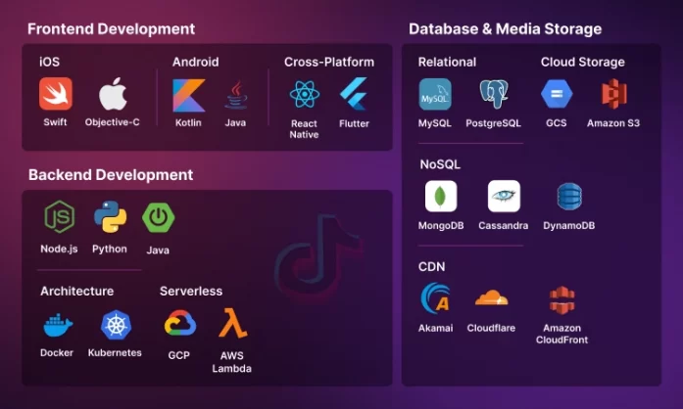Image resolution: width=683 pixels, height=409 pixels.
Task: Click the green Java power icon in Backend
Action: click(x=158, y=217)
